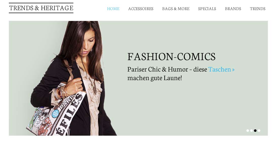Click the 'Pariser Chic & Humor' tagline
276x145 pixels.
point(158,69)
